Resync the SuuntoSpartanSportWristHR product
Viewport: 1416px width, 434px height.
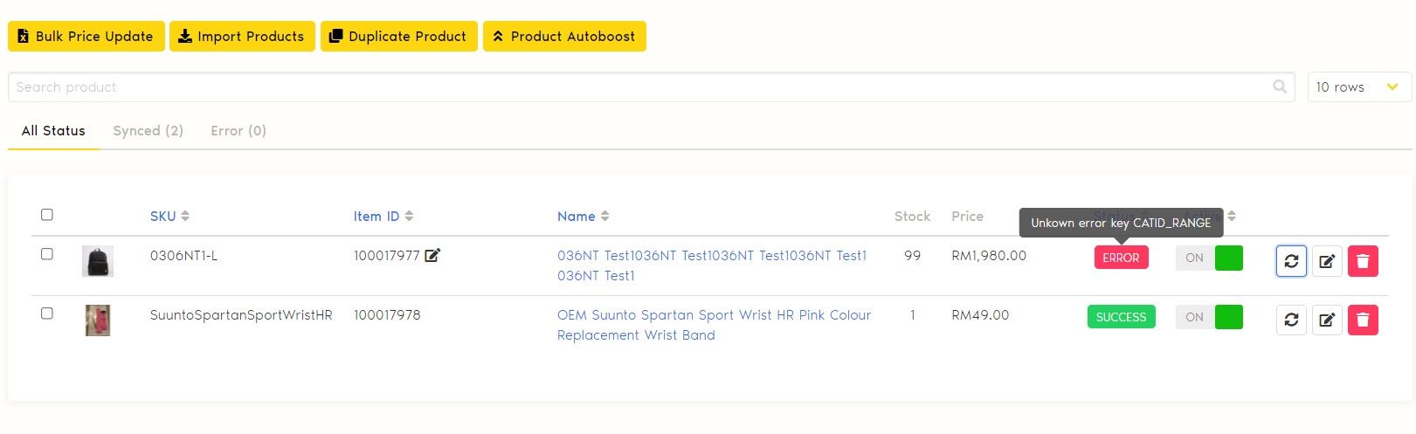point(1291,320)
